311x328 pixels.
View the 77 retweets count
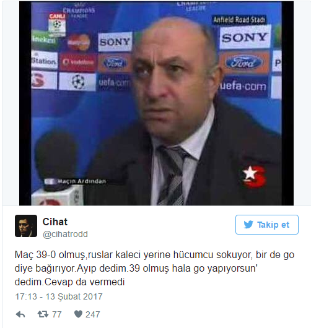click(57, 314)
